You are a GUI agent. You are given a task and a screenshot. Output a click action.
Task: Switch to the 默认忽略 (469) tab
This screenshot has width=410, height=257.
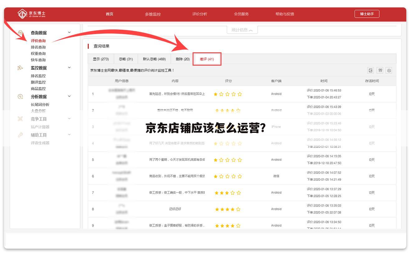pyautogui.click(x=154, y=59)
